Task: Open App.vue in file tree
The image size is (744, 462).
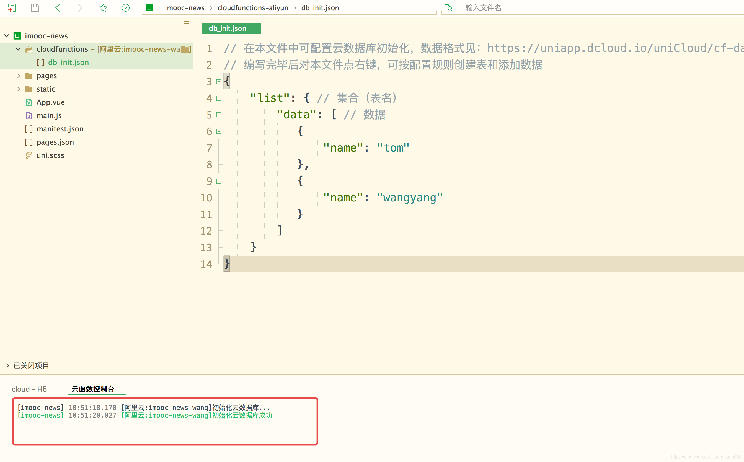Action: pos(50,102)
